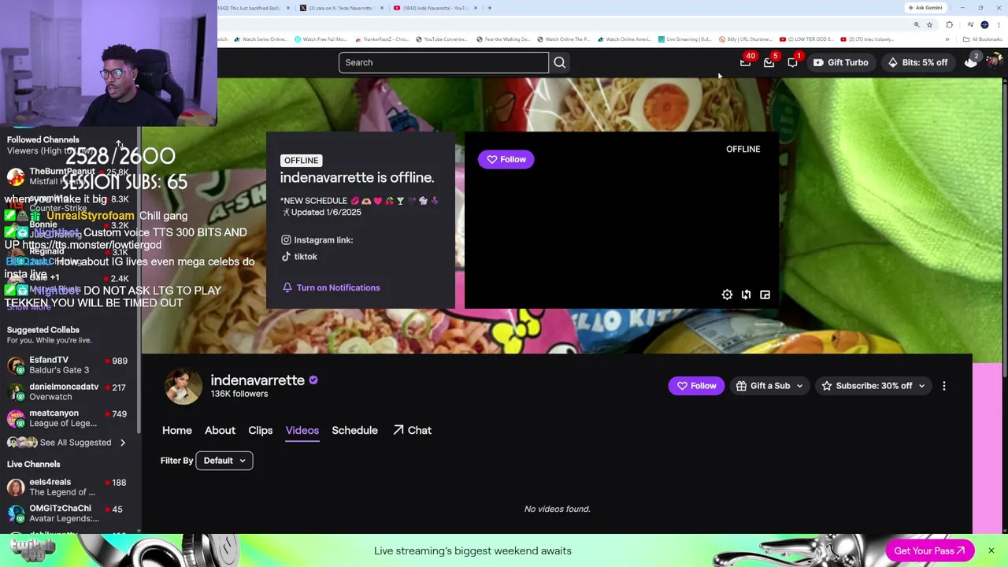Switch to the YouTube Inde Navarrette tab
This screenshot has height=567, width=1008.
(x=435, y=8)
